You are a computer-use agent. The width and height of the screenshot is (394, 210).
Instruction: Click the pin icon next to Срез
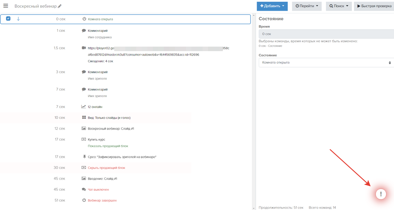point(84,157)
